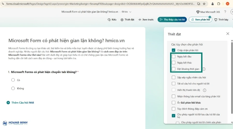Check Đặt khoảng thời gian option
This screenshot has width=233, height=129.
pos(173,69)
